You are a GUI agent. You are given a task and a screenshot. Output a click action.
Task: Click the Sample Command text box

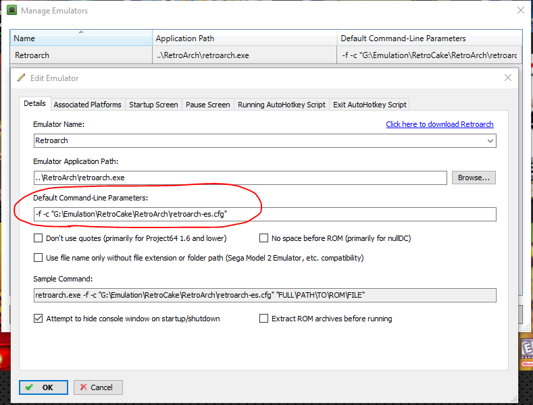[265, 295]
